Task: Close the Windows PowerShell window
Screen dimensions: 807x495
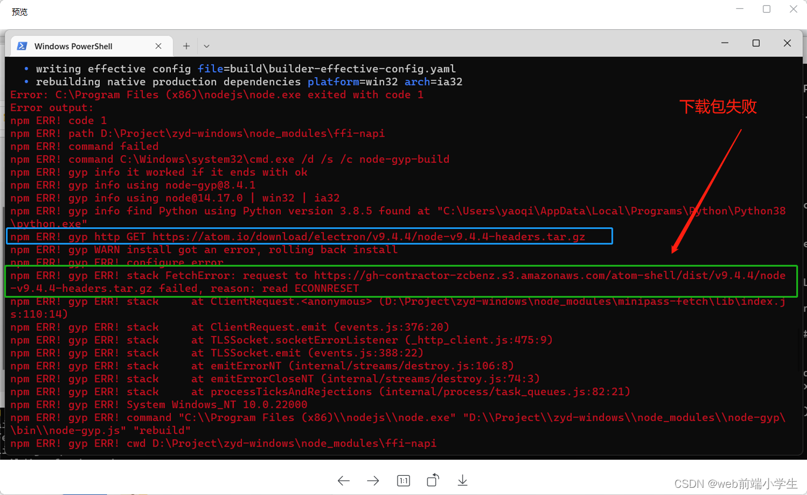Action: point(787,43)
